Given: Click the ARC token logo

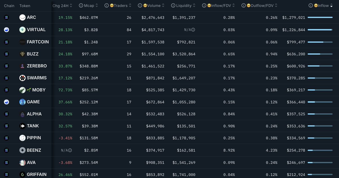Looking at the screenshot, I should coord(22,17).
